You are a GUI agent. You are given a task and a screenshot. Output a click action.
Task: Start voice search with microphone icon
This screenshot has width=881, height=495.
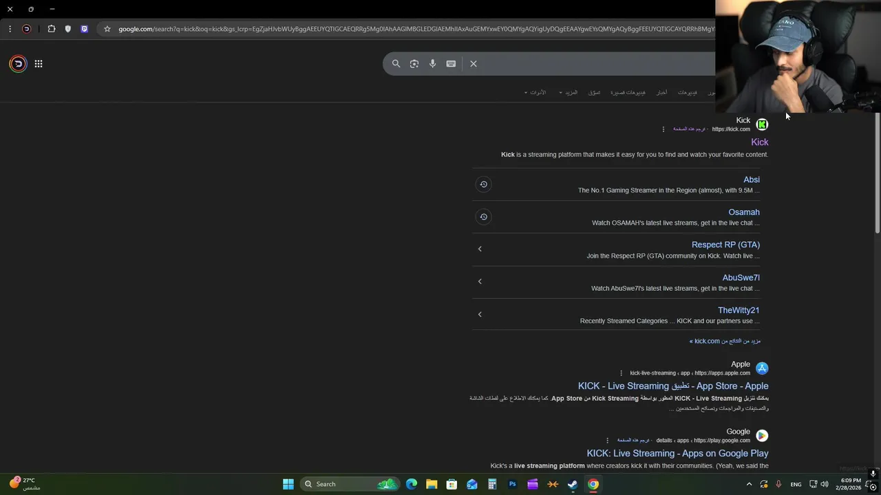click(432, 63)
